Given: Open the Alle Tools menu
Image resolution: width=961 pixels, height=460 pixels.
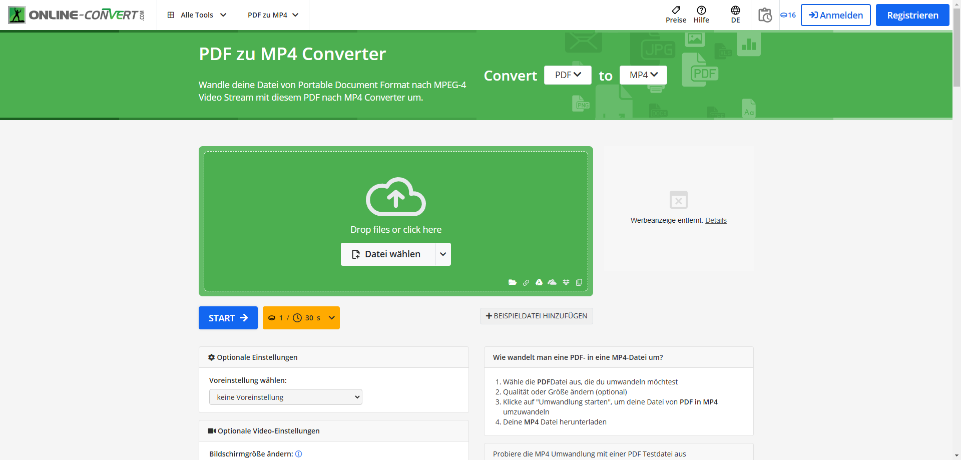Looking at the screenshot, I should [197, 15].
